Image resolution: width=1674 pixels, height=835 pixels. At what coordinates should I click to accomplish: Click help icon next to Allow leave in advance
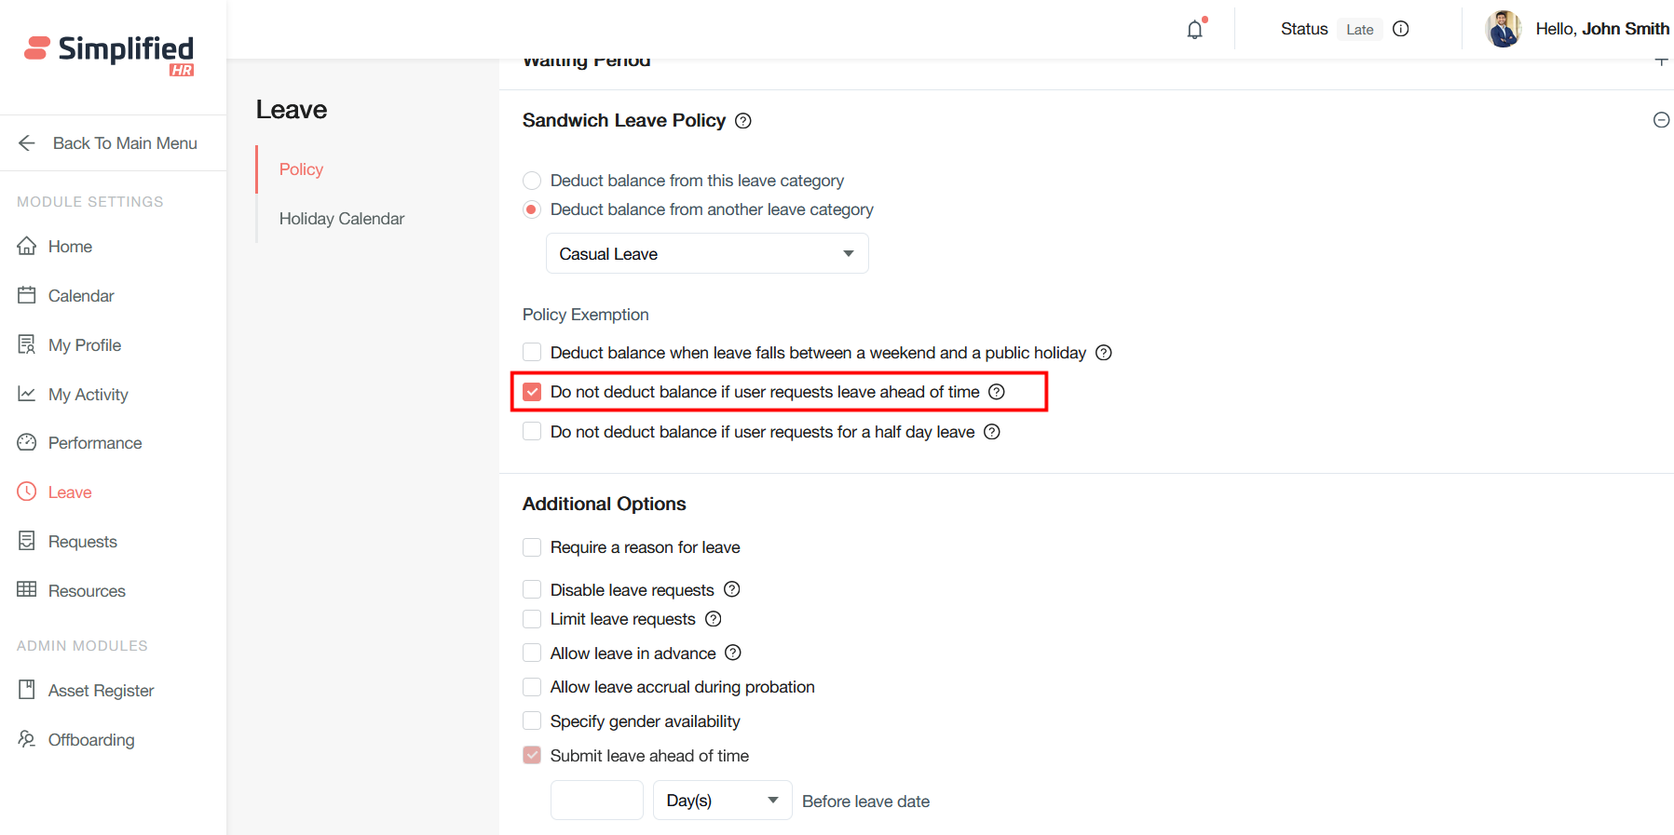tap(733, 653)
